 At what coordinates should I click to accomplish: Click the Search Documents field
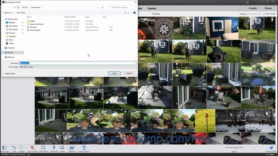pos(122,7)
